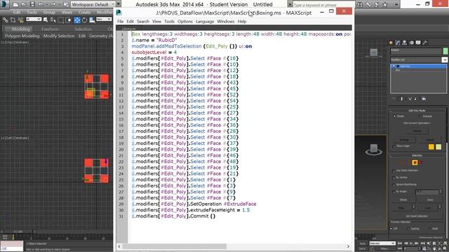Click the Bind to Space Warp icon
This screenshot has height=252, width=449.
[x=20, y=20]
